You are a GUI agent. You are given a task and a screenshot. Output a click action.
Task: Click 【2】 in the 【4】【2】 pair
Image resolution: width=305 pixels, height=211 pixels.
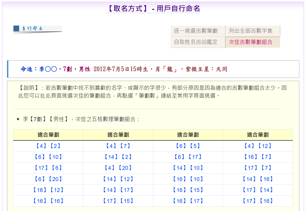coord(55,146)
